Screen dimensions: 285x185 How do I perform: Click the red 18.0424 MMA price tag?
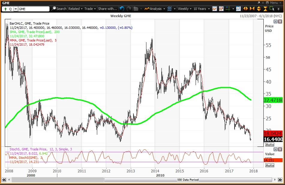pos(273,134)
